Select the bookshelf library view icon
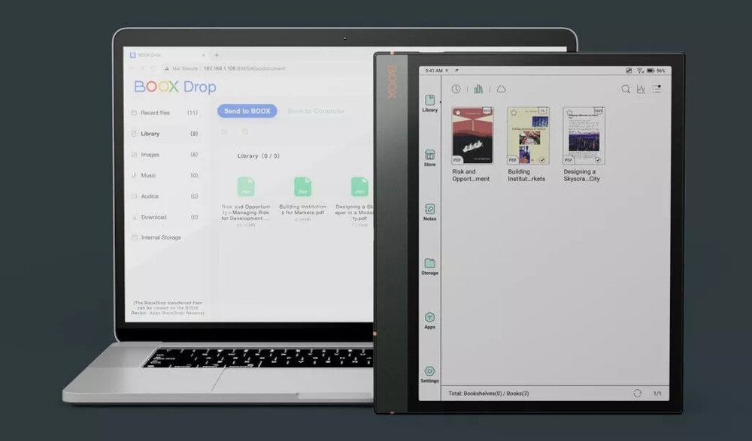This screenshot has width=752, height=441. click(478, 89)
